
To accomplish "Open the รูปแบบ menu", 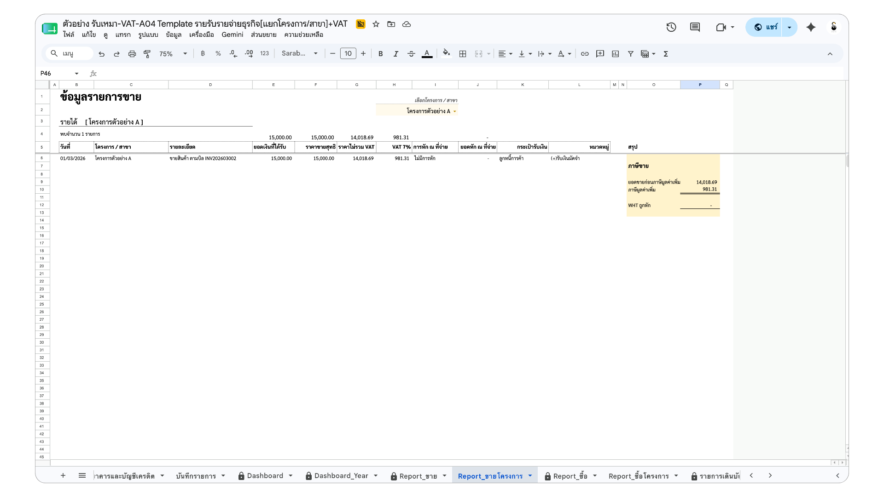I will coord(148,35).
